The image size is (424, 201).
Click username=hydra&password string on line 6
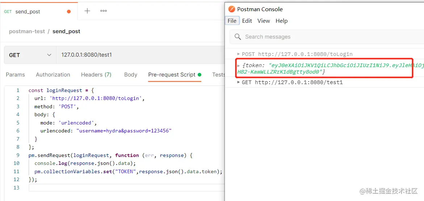click(125, 131)
